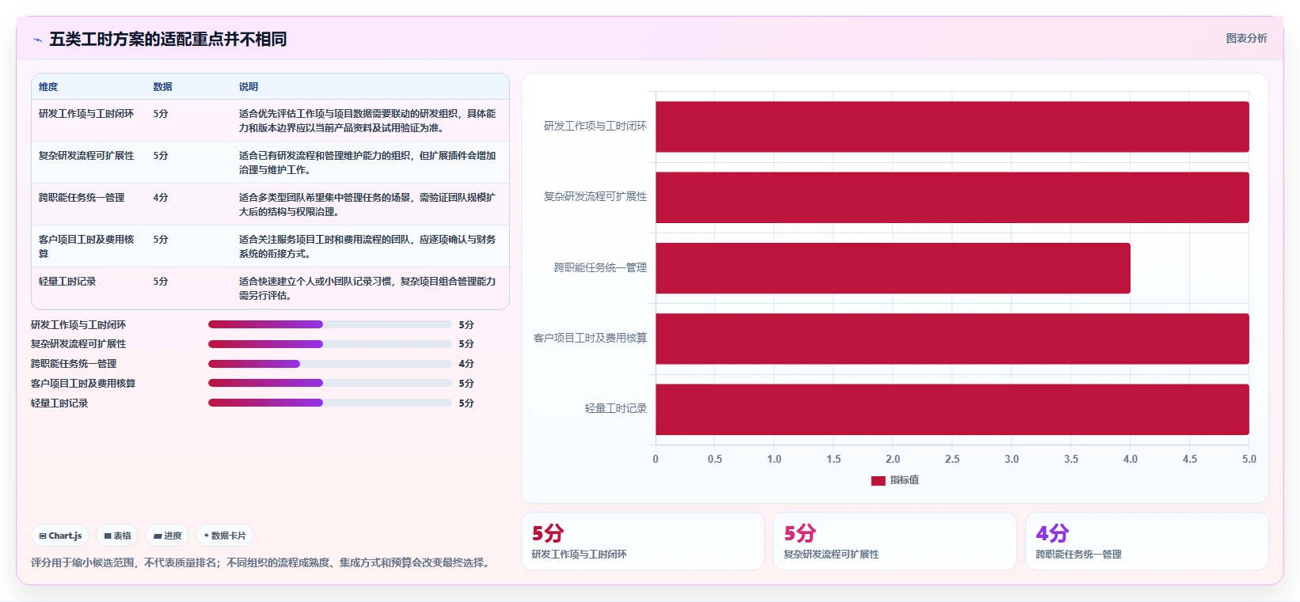Click the 2.5 x-axis tick label
Screen dimensions: 1300x602
click(x=952, y=459)
